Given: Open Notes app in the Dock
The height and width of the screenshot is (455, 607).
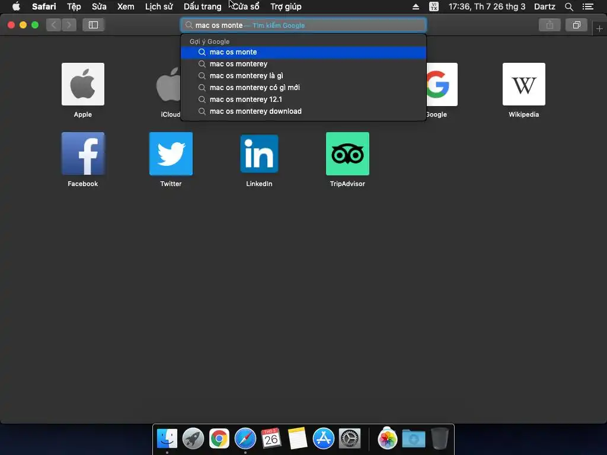Looking at the screenshot, I should click(298, 439).
